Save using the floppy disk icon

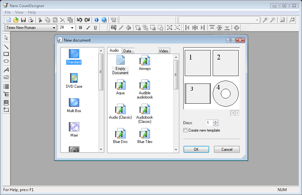pyautogui.click(x=23, y=20)
